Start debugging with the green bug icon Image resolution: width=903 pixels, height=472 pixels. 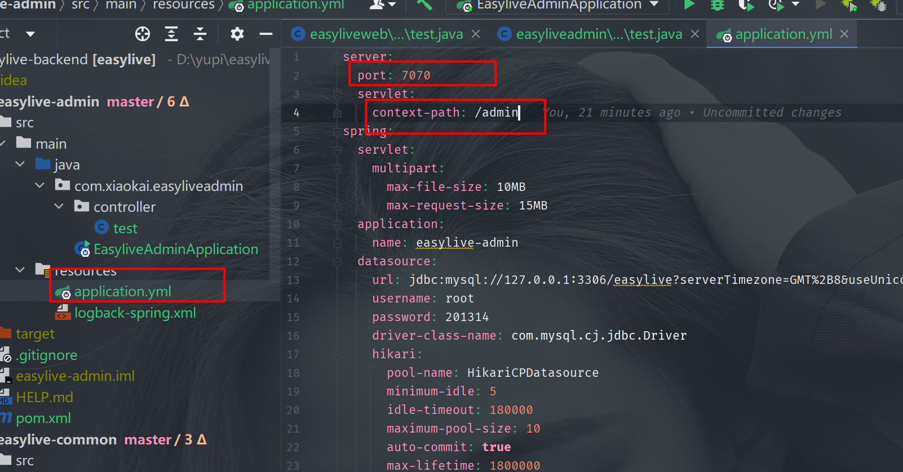coord(717,5)
